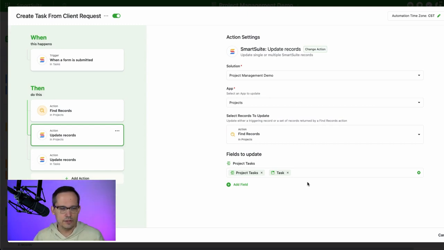Image resolution: width=444 pixels, height=250 pixels.
Task: Click the "Fields to update" heading
Action: [244, 154]
